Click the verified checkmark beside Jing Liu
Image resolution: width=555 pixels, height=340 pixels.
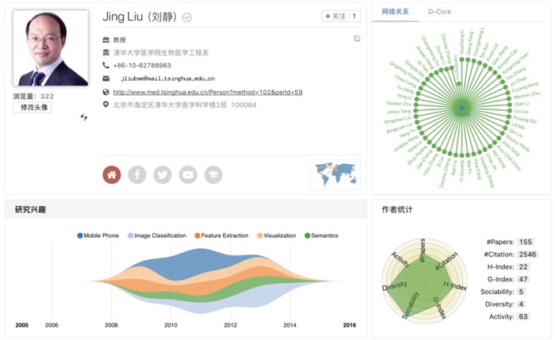(187, 17)
